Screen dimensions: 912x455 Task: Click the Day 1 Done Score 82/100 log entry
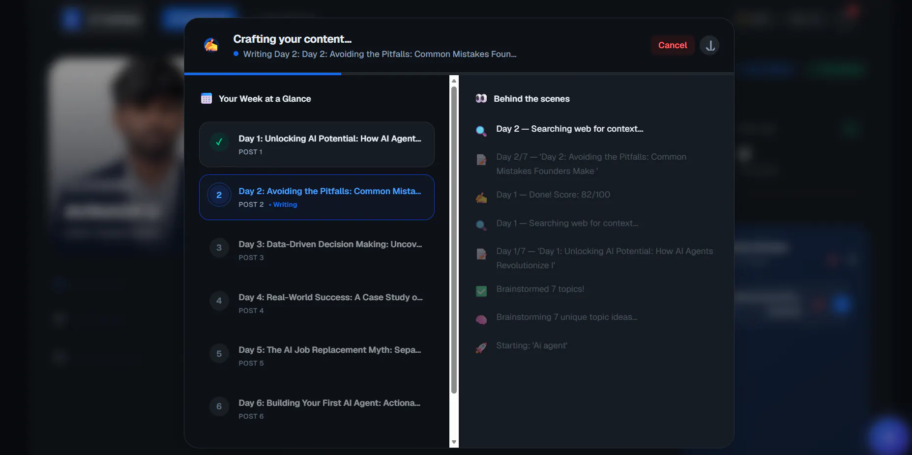pyautogui.click(x=553, y=195)
